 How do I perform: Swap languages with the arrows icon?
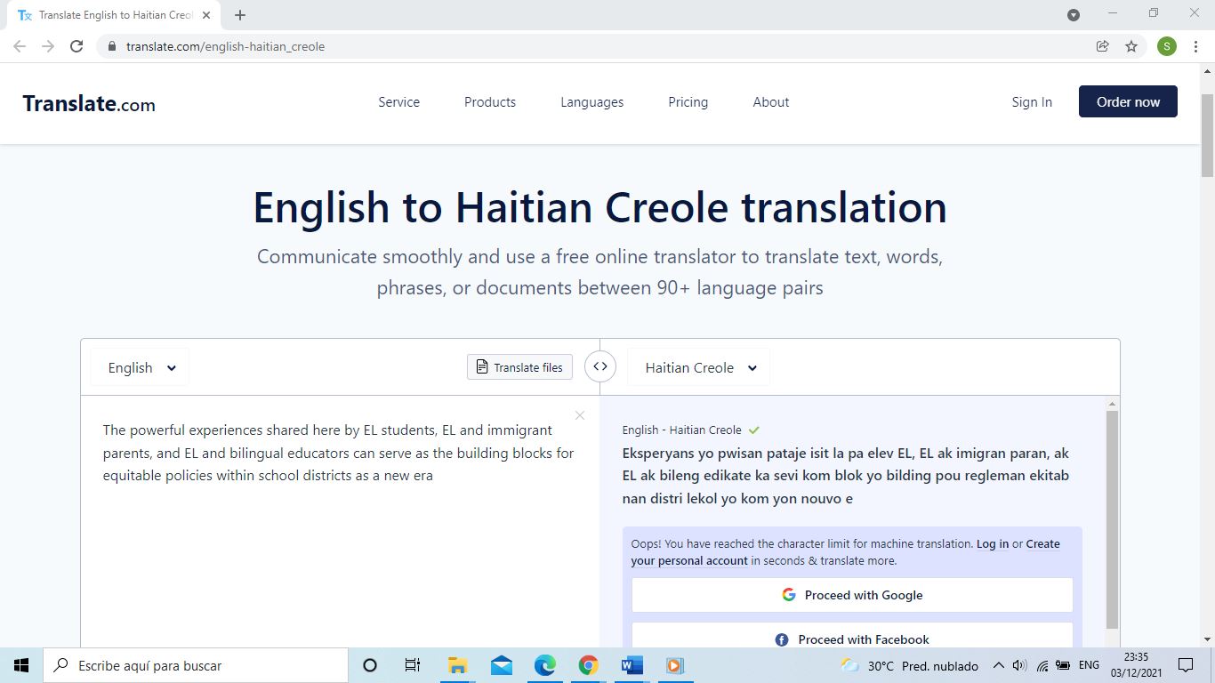click(600, 366)
